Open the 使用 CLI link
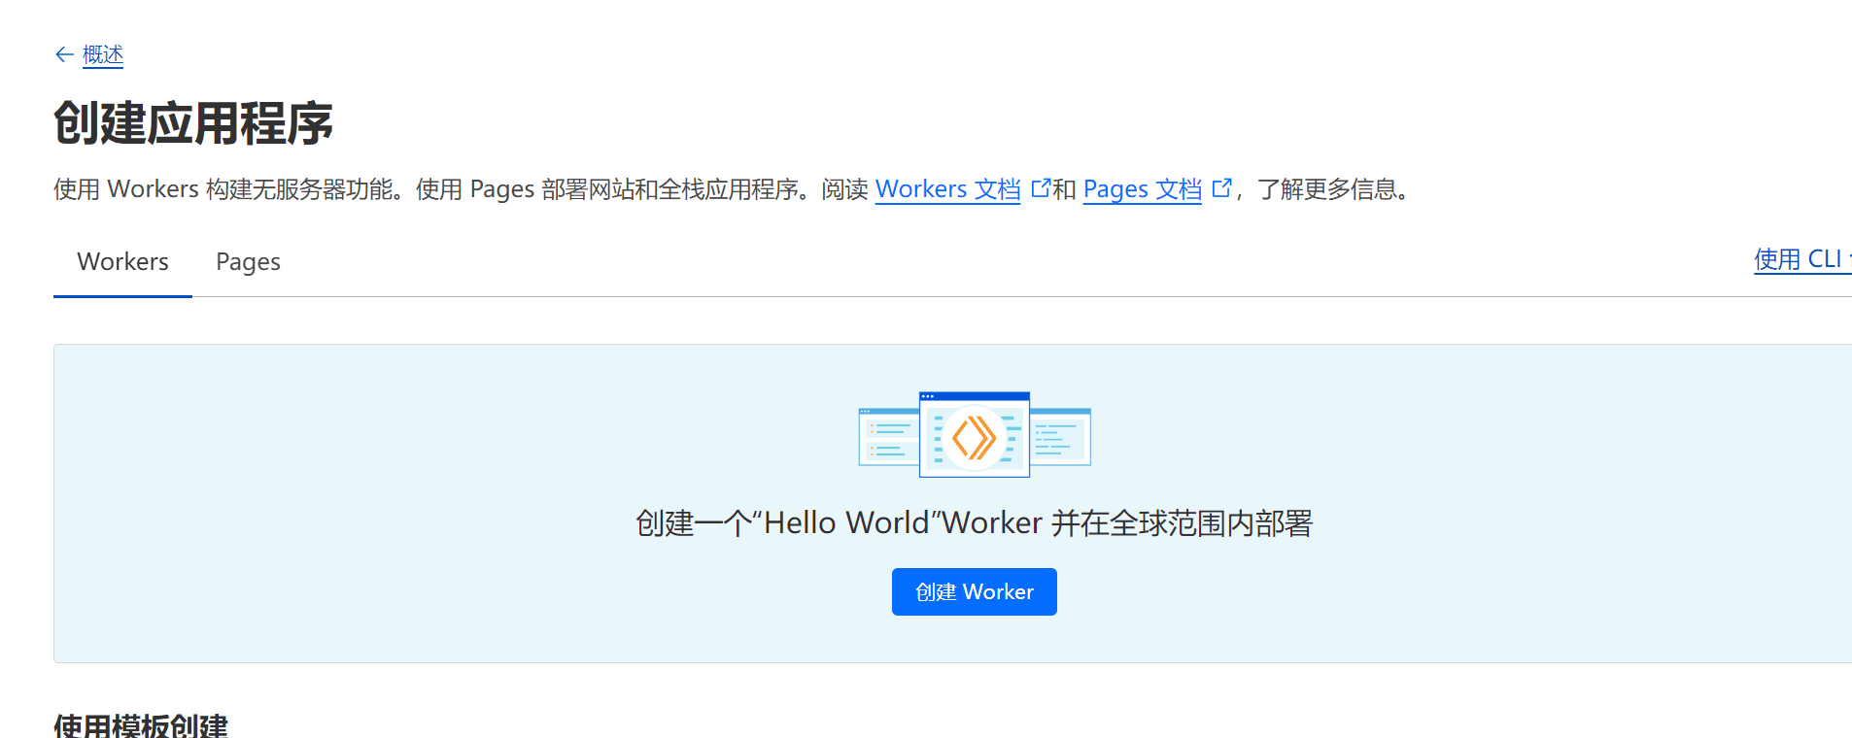The image size is (1852, 738). pos(1802,259)
